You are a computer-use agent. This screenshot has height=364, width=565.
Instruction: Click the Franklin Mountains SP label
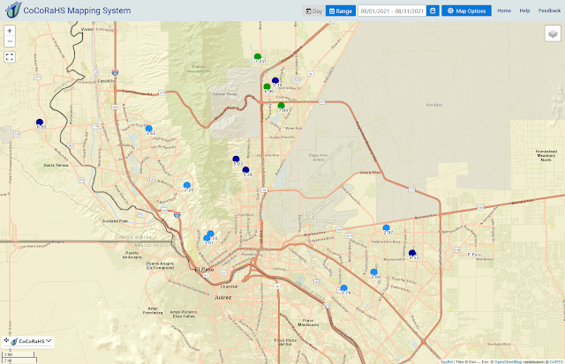(199, 69)
